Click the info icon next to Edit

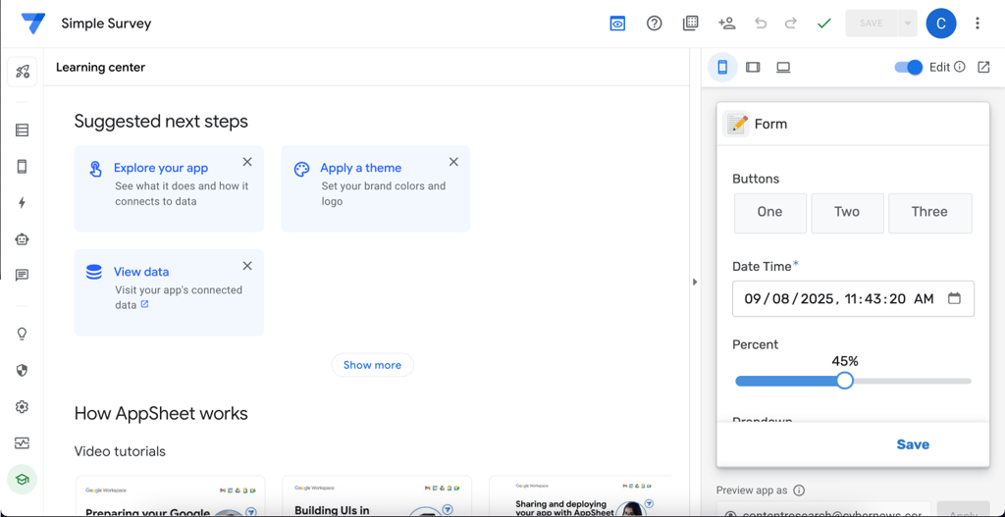(x=960, y=67)
